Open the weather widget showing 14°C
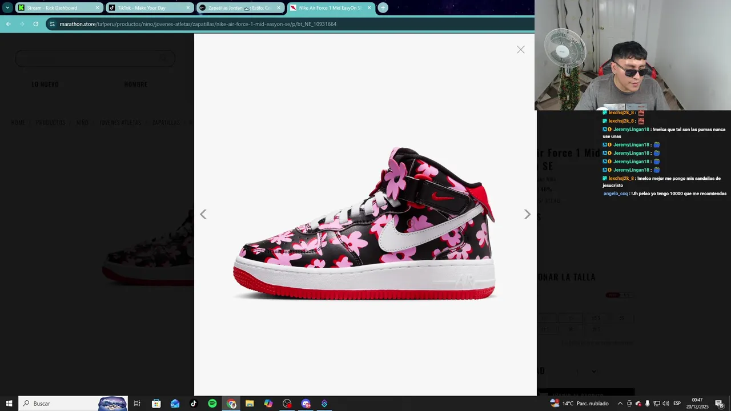The height and width of the screenshot is (411, 731). [580, 404]
